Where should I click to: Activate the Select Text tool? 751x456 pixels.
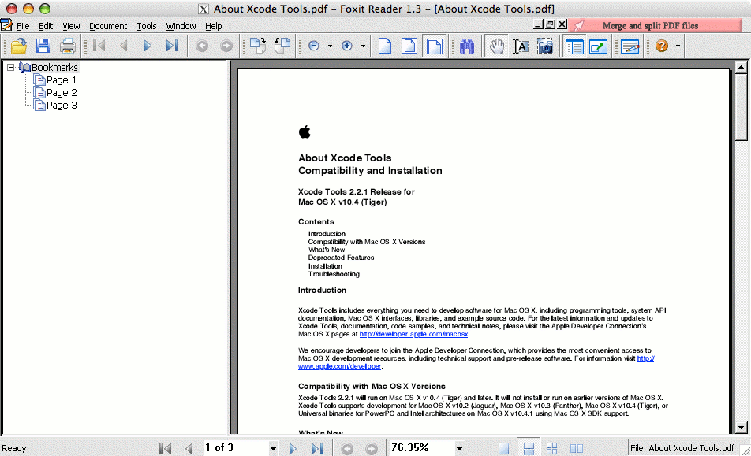521,46
